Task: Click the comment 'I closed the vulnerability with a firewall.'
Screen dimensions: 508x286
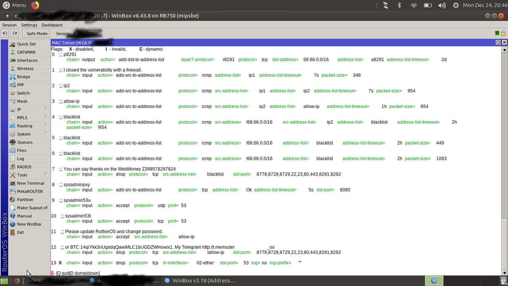Action: [x=102, y=70]
